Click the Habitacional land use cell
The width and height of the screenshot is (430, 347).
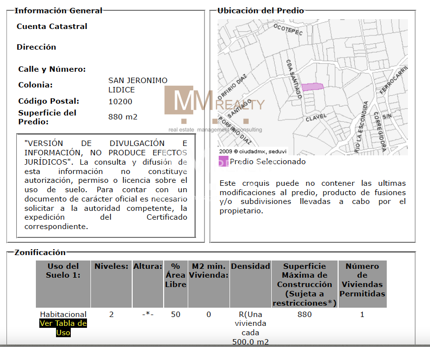[x=63, y=315]
